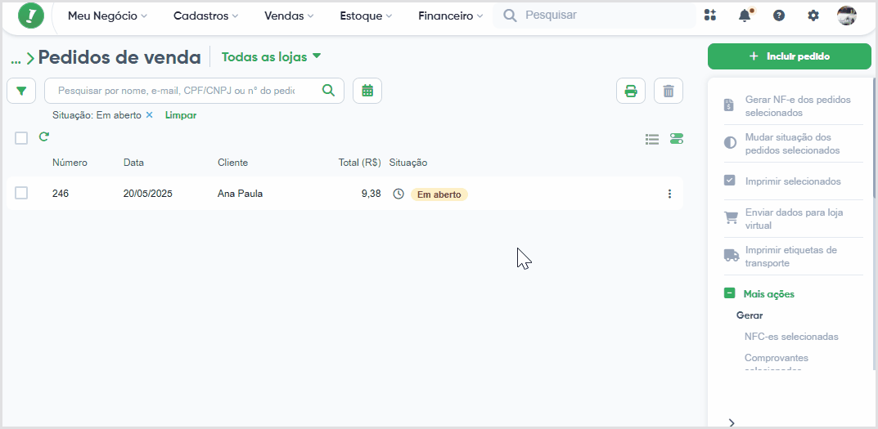The height and width of the screenshot is (429, 878).
Task: Click the Total (R$) column header
Action: [x=359, y=163]
